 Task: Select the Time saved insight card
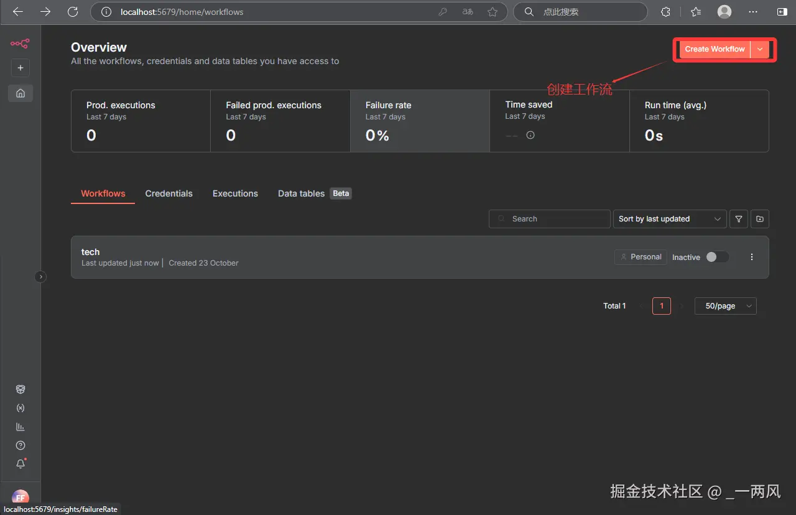pyautogui.click(x=560, y=121)
